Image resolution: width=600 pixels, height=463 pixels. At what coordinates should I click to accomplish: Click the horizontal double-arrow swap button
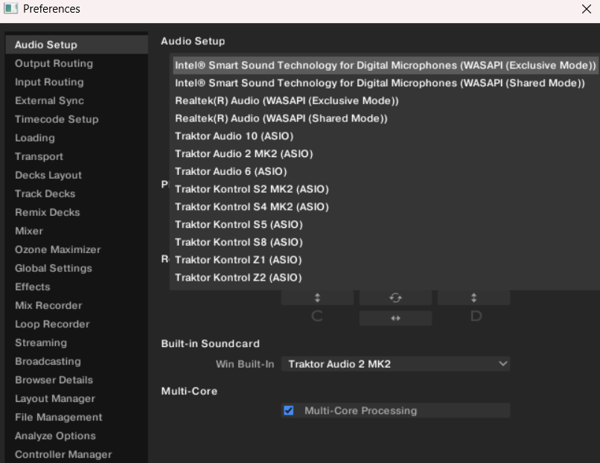tap(395, 318)
